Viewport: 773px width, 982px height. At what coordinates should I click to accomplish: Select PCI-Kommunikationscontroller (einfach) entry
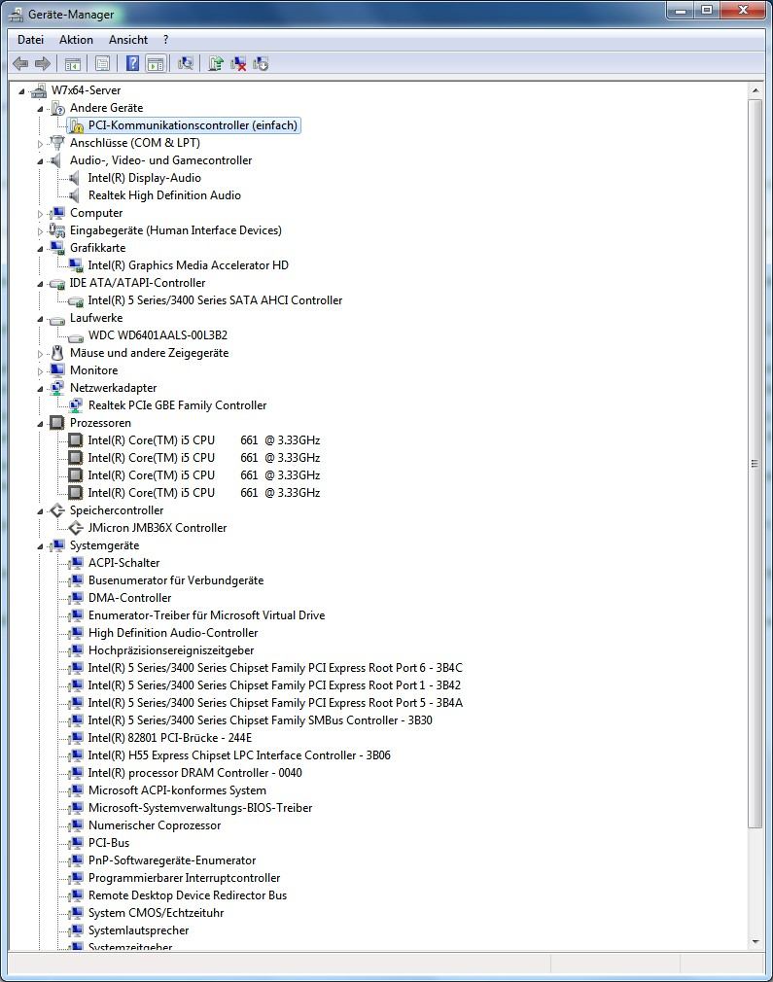coord(193,125)
